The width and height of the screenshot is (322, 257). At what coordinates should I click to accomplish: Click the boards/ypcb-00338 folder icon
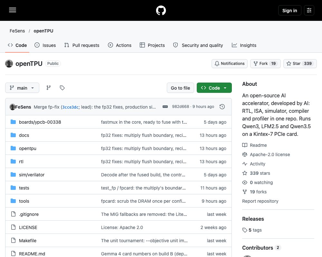[13, 122]
